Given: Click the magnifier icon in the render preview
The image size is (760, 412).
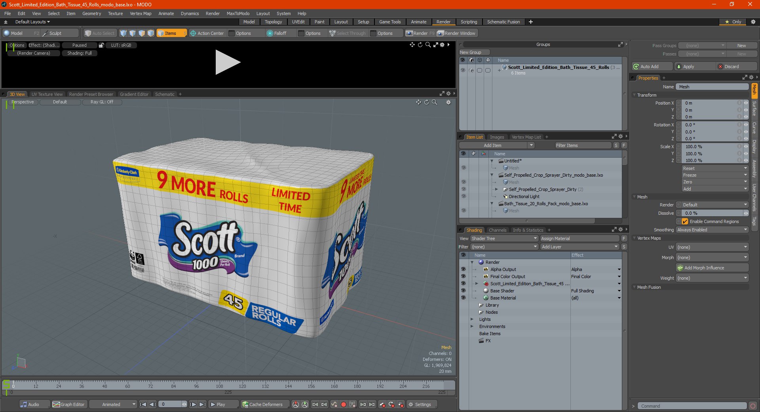Looking at the screenshot, I should (x=428, y=45).
